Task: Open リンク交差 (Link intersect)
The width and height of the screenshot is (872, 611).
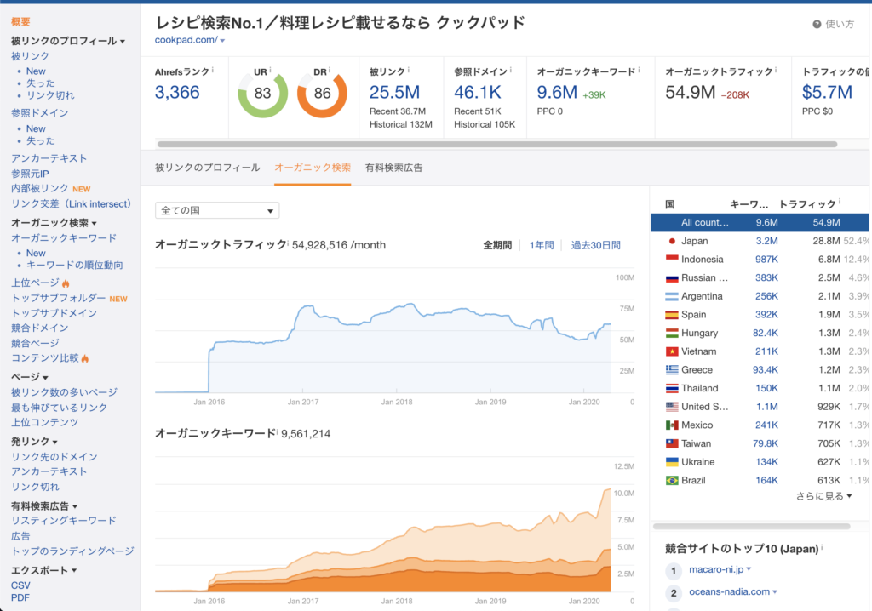Action: pos(72,204)
